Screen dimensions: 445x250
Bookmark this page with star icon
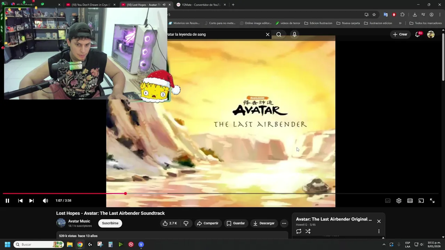pyautogui.click(x=374, y=15)
